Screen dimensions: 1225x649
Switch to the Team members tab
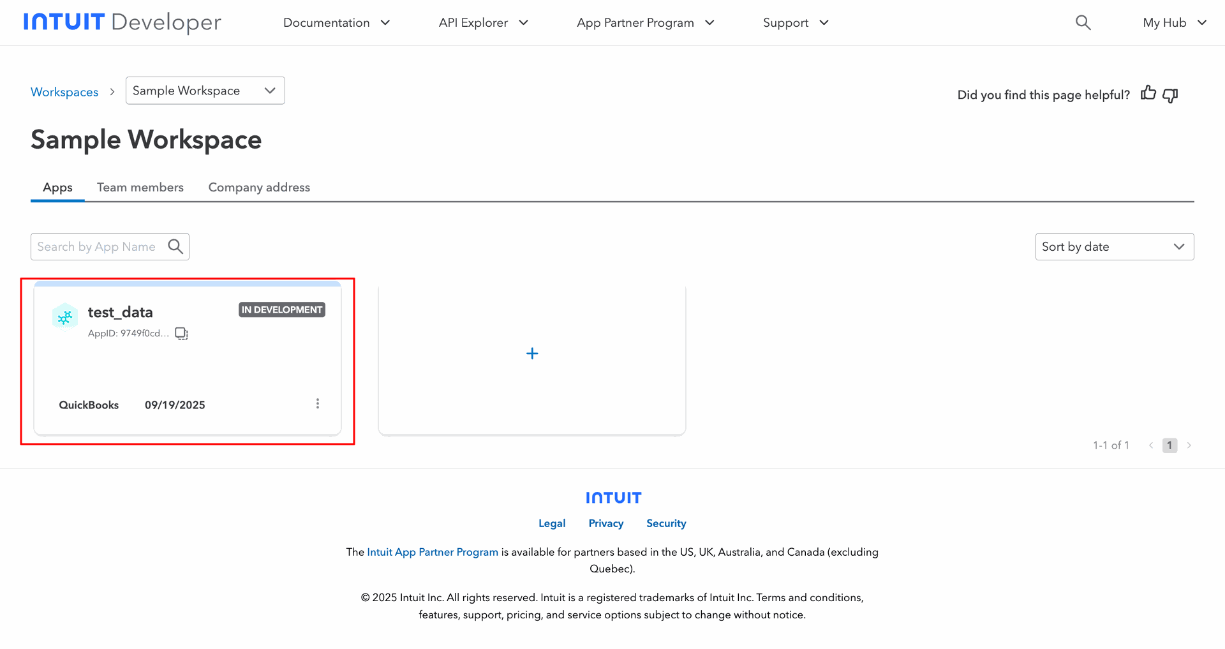click(x=140, y=188)
